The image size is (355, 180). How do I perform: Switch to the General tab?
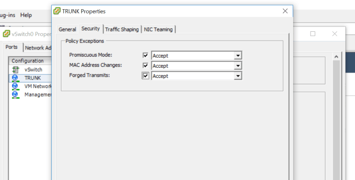tap(67, 29)
